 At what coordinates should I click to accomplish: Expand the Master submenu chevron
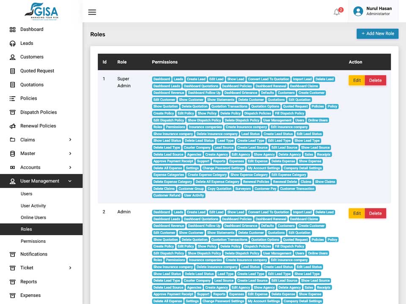70,154
